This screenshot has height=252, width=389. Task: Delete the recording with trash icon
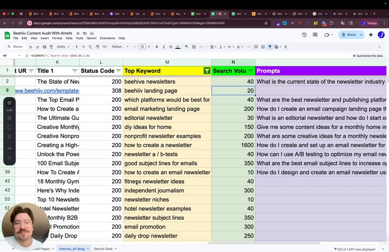(9, 137)
